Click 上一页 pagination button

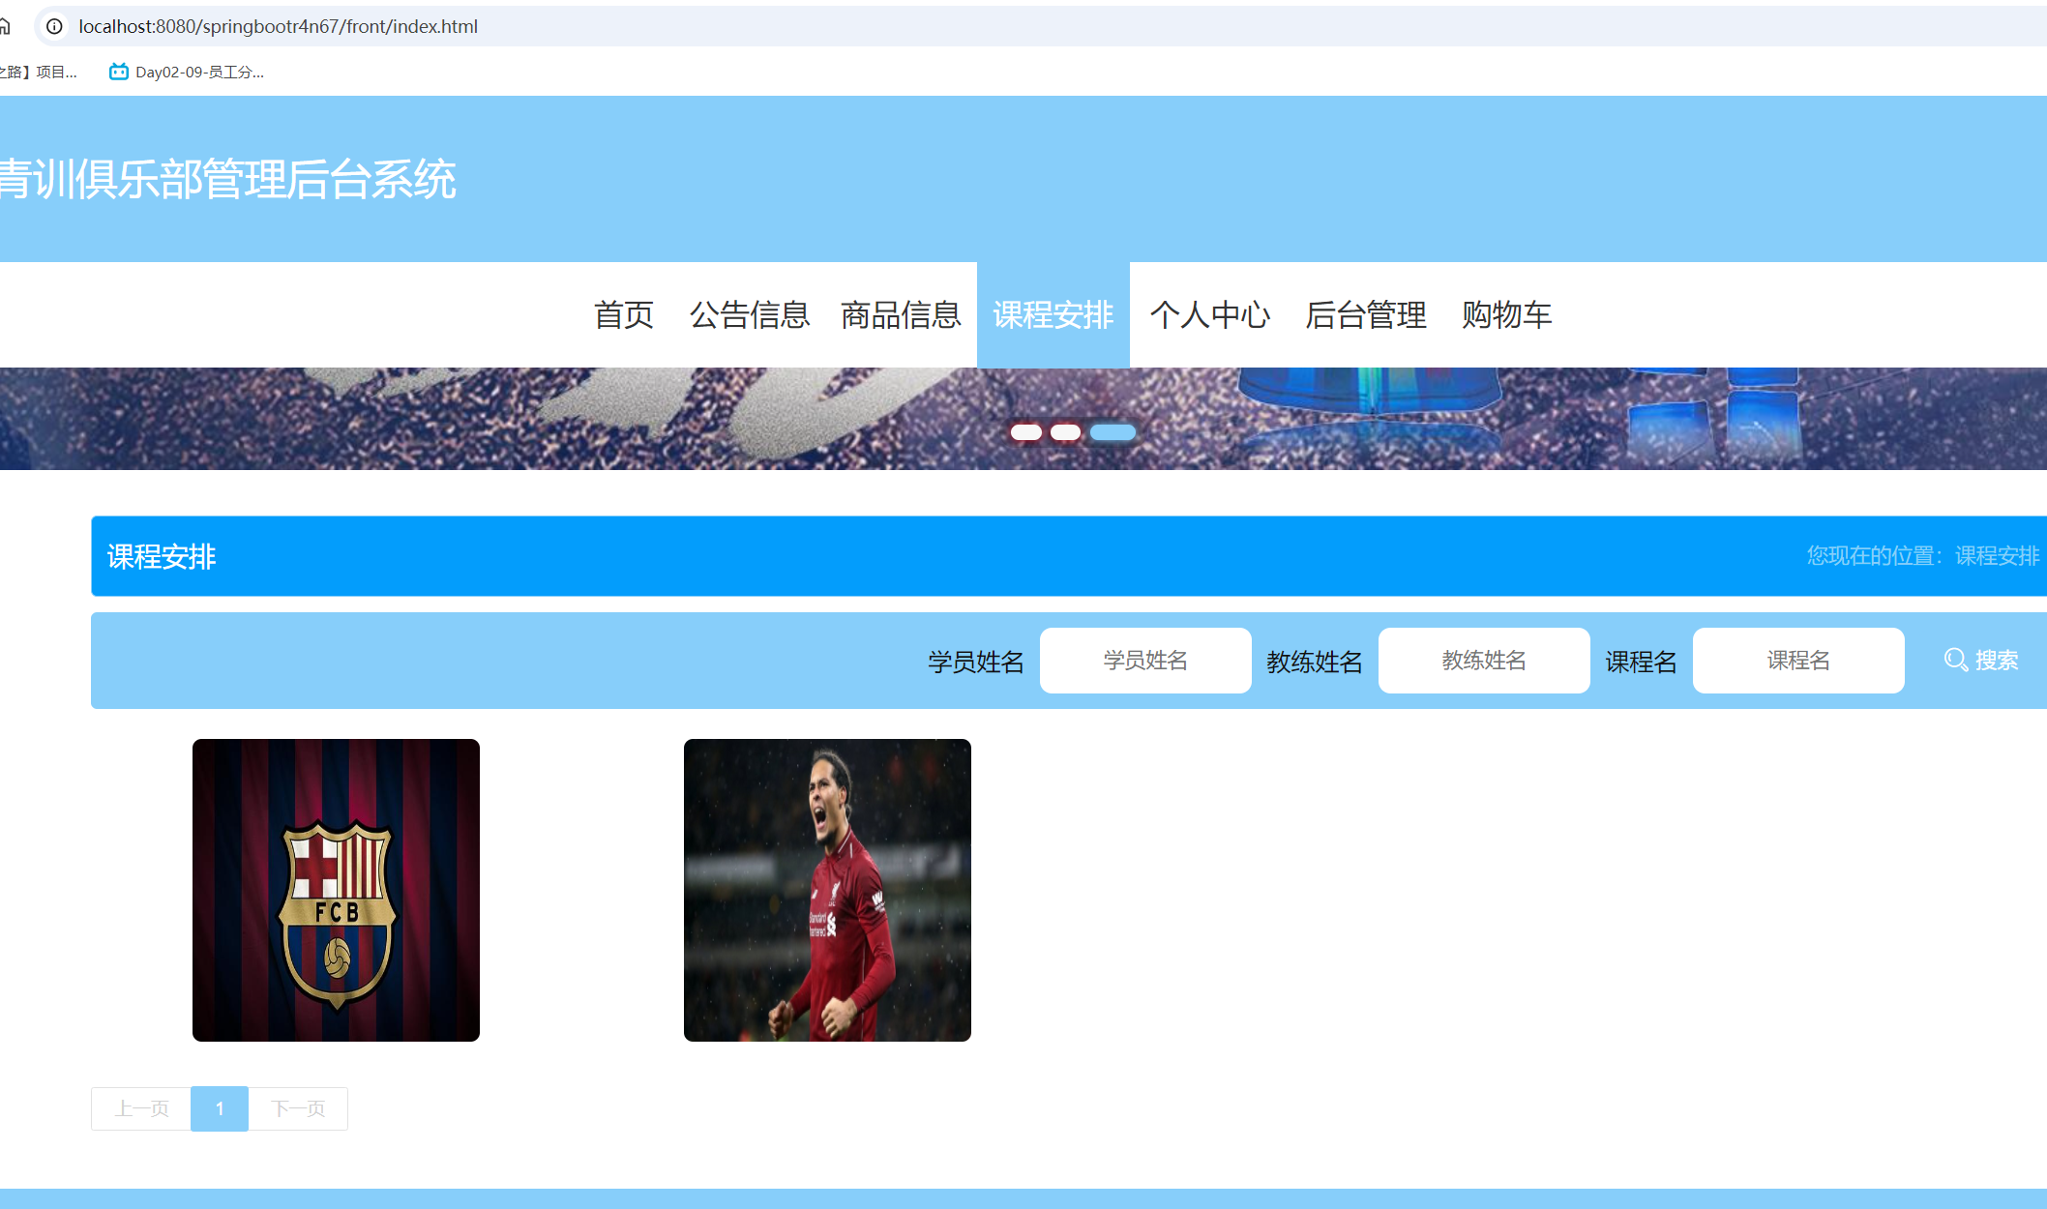click(141, 1108)
